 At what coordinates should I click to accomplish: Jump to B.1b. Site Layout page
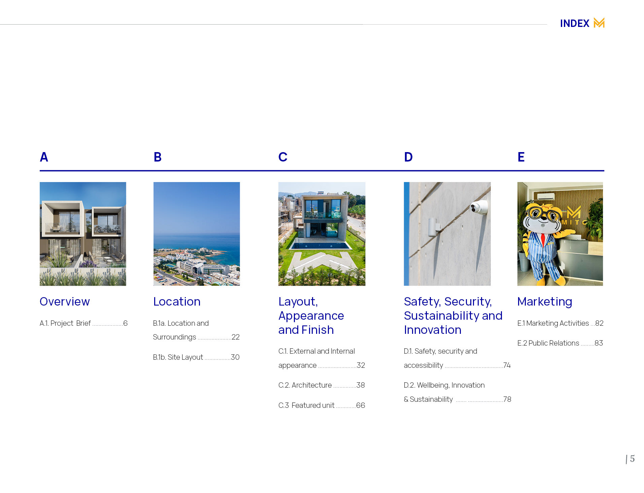click(196, 357)
